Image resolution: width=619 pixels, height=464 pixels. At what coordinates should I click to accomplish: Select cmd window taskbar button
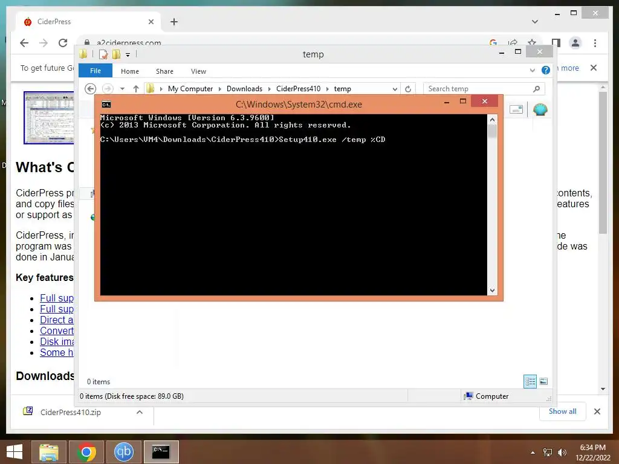(161, 452)
